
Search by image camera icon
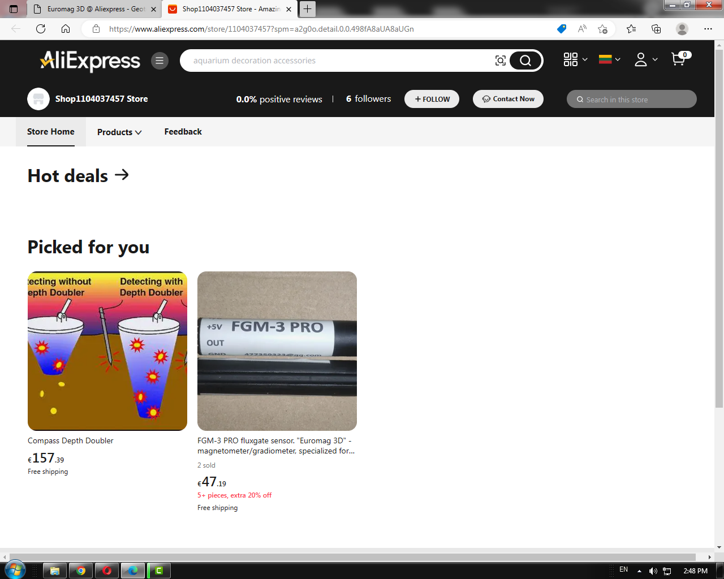coord(501,61)
